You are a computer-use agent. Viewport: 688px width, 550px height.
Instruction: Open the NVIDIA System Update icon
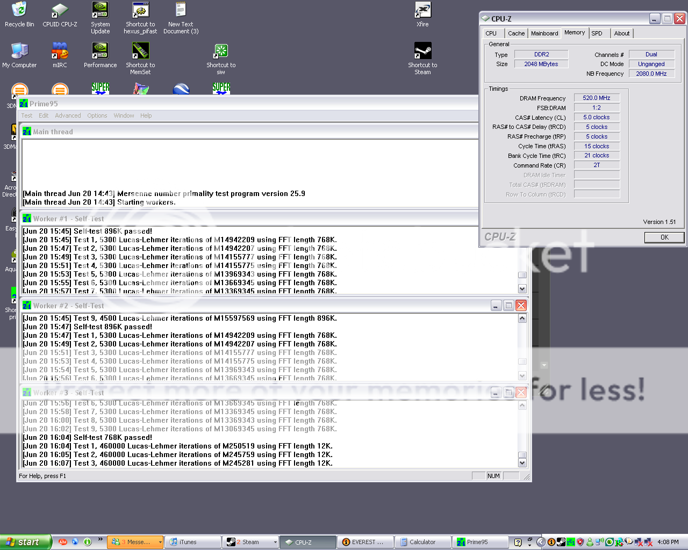click(x=100, y=10)
